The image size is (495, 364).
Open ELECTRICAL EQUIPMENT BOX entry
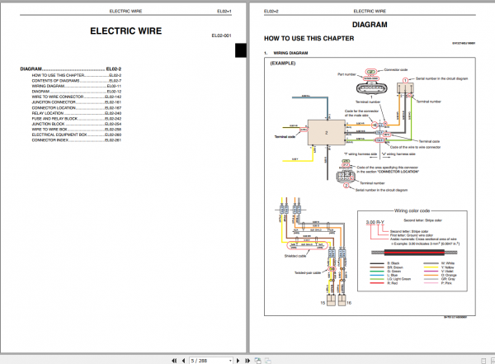[77, 135]
